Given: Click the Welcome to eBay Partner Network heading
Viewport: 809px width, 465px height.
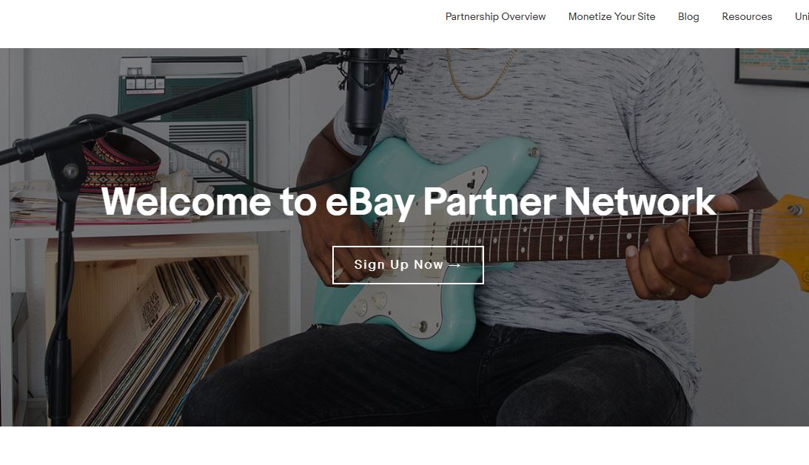Looking at the screenshot, I should tap(409, 202).
